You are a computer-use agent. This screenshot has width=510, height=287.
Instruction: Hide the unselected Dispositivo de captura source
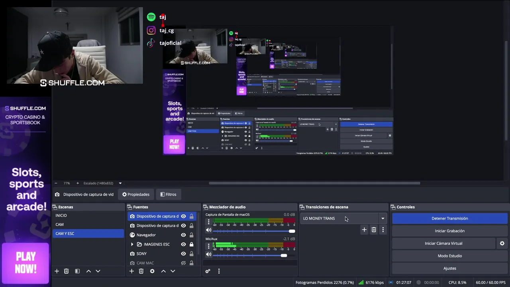coord(183,226)
